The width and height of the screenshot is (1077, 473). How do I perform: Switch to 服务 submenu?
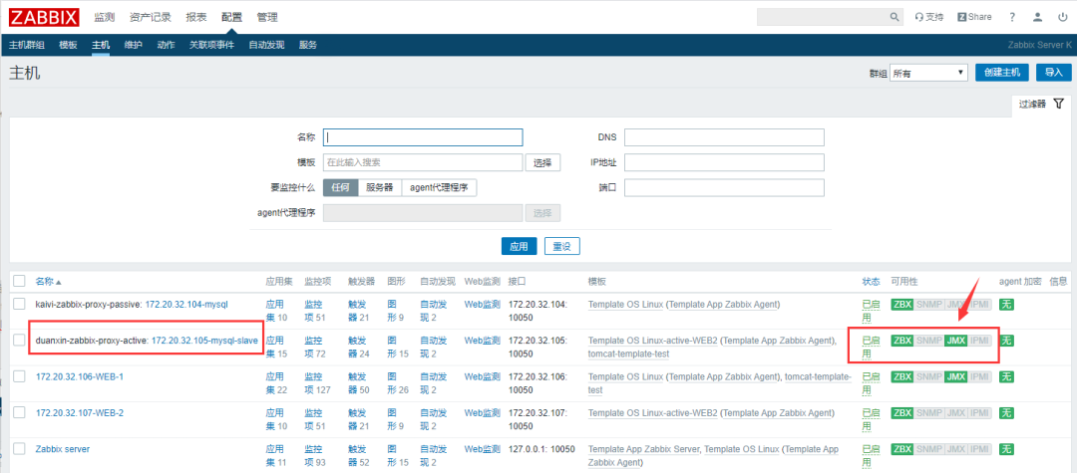tap(308, 45)
